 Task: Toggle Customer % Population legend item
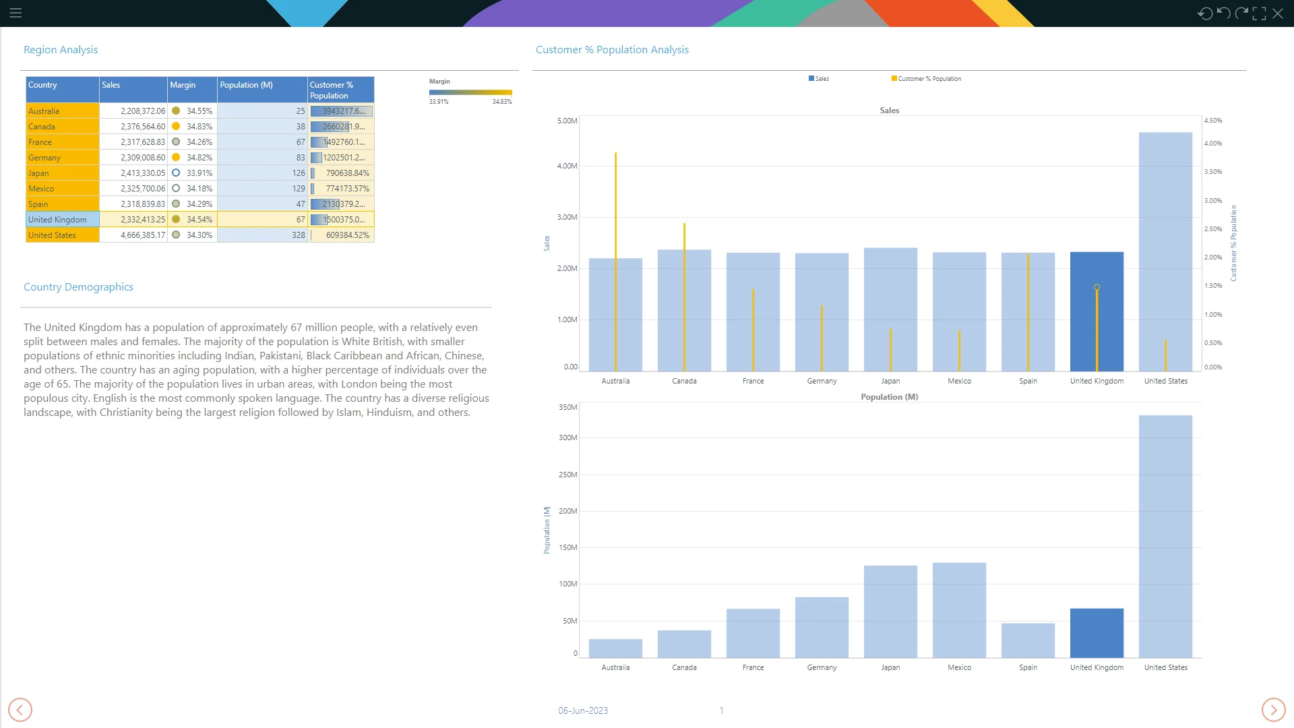coord(927,79)
